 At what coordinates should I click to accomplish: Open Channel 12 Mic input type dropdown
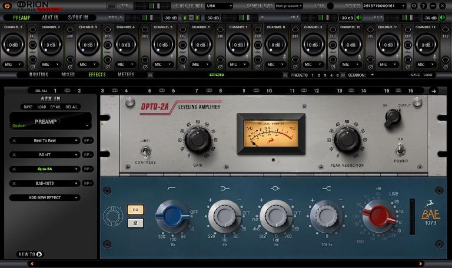(426, 64)
